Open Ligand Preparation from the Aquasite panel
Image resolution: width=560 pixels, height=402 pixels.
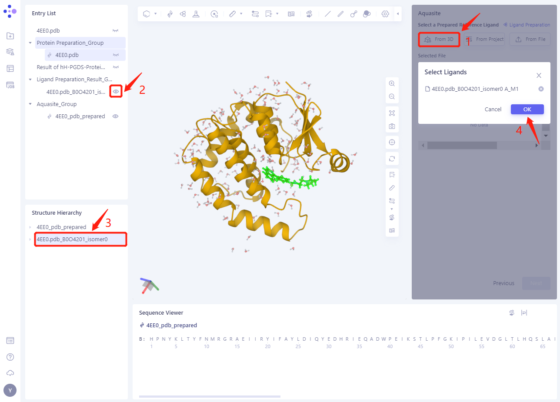527,25
